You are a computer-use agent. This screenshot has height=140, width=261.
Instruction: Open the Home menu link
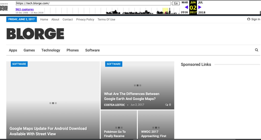(x=44, y=19)
